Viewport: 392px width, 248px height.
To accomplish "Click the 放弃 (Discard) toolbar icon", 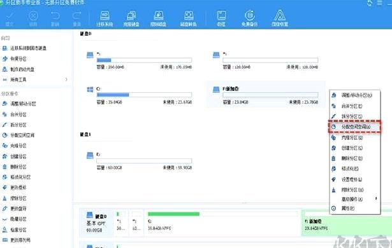I will (x=33, y=18).
